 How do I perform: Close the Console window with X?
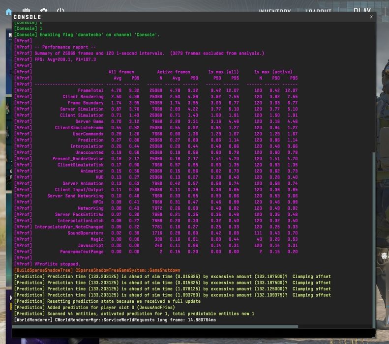coord(371,17)
